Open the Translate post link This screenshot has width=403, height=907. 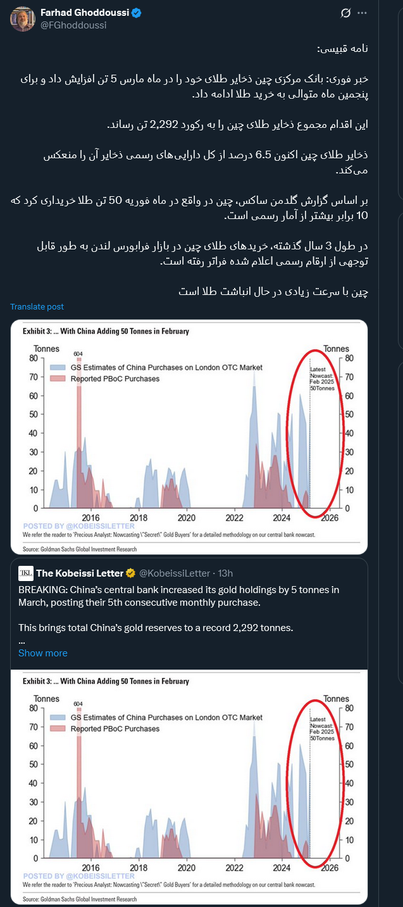tap(36, 306)
